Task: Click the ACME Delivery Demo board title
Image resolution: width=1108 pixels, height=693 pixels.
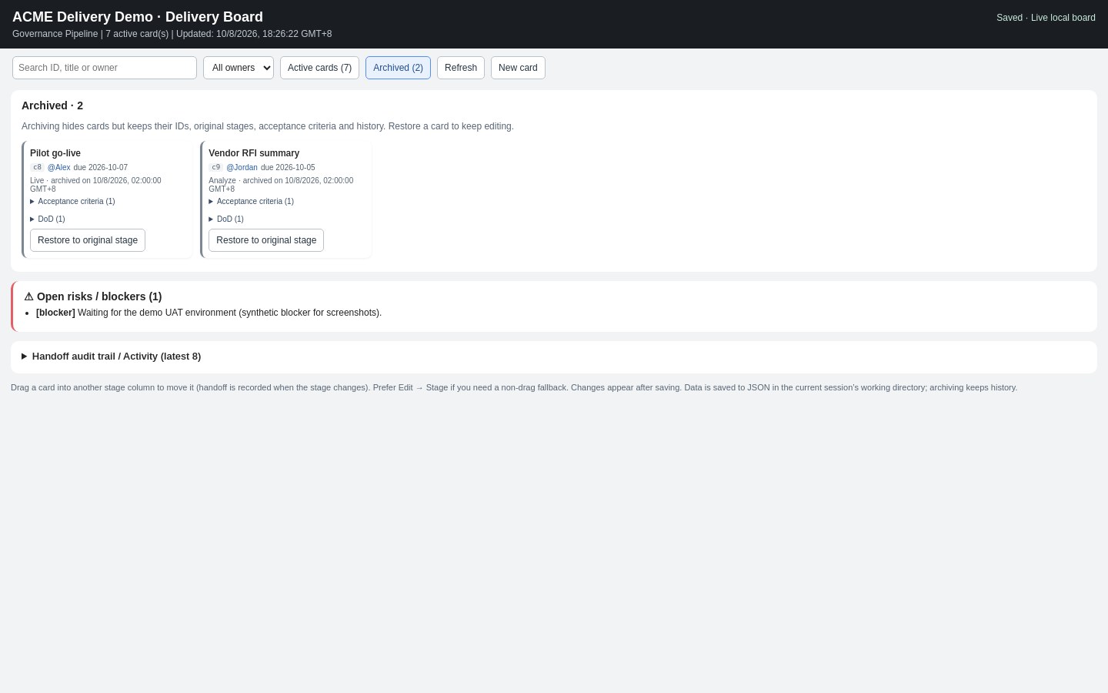Action: coord(138,17)
